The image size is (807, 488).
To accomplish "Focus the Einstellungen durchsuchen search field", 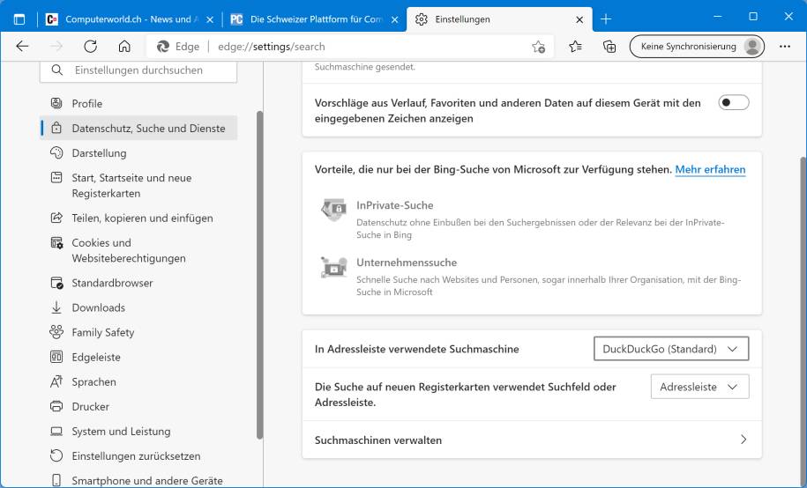I will (x=138, y=71).
